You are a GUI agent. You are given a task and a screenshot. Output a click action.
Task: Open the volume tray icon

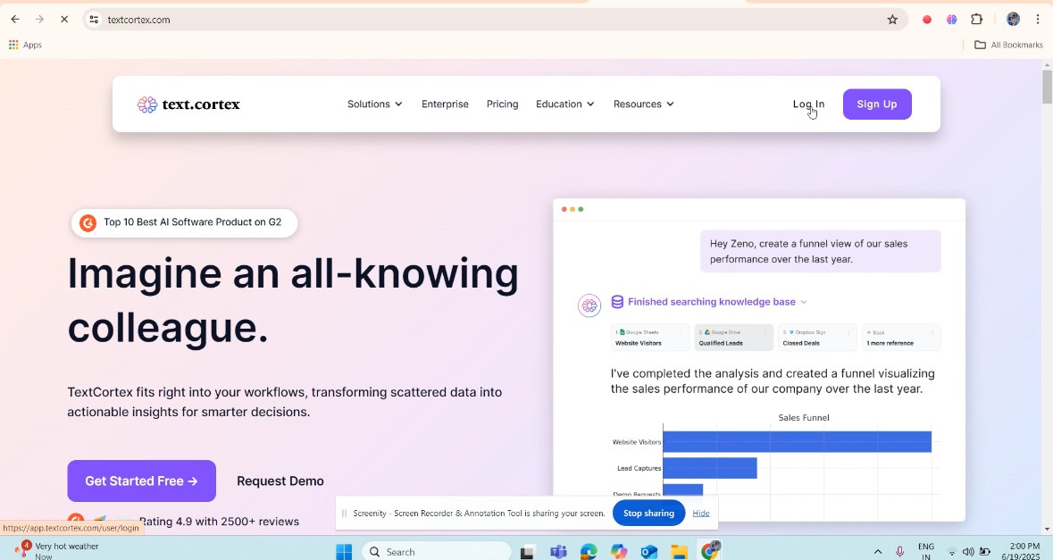point(968,552)
